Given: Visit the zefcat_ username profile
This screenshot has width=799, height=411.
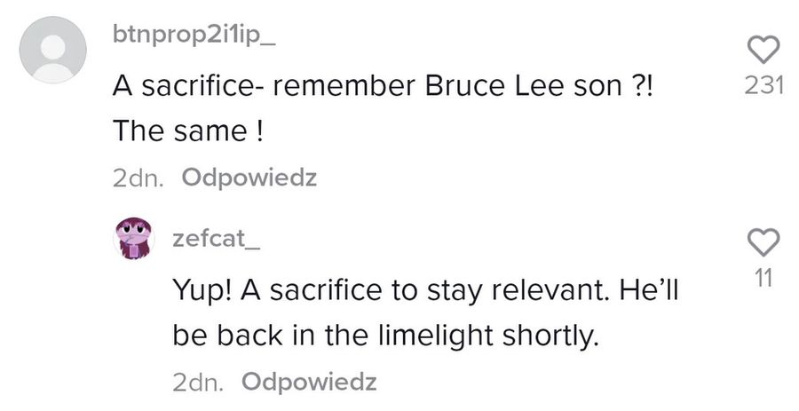Looking at the screenshot, I should coord(217,238).
